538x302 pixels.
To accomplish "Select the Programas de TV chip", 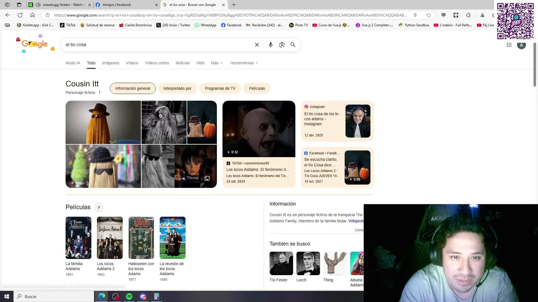I will coord(220,89).
